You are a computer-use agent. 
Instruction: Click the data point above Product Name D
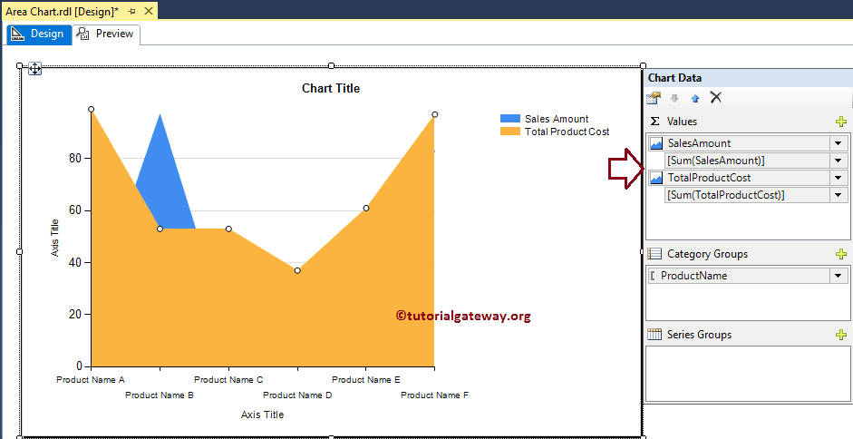(x=297, y=270)
